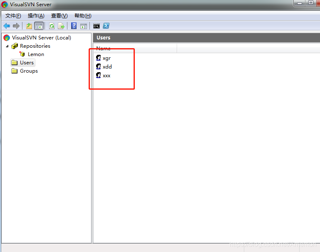Minimize the VisualSVN Server window

300,3
